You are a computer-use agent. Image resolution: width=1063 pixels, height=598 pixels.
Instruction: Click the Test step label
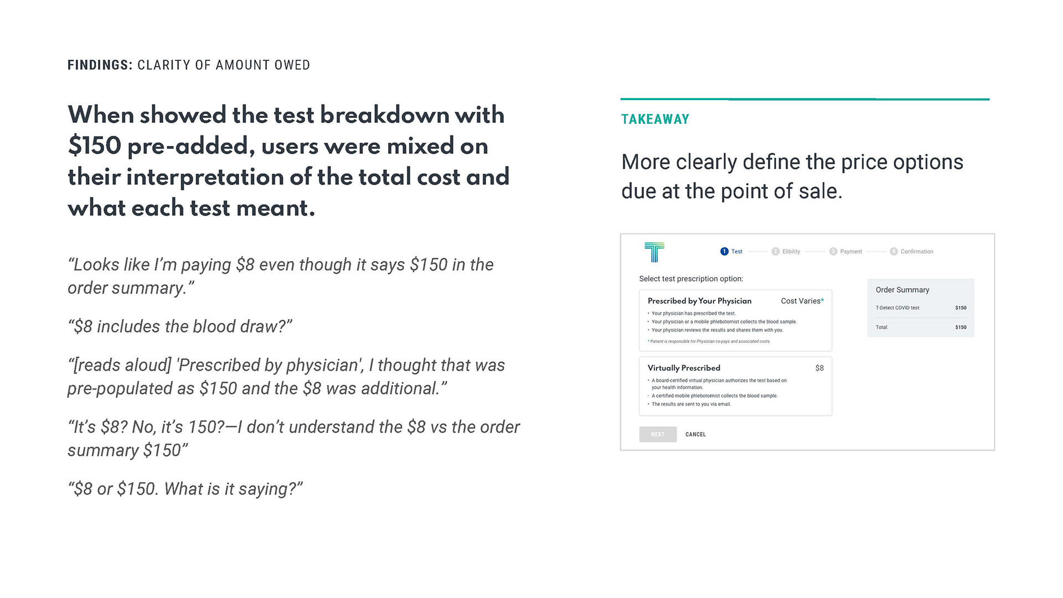737,252
